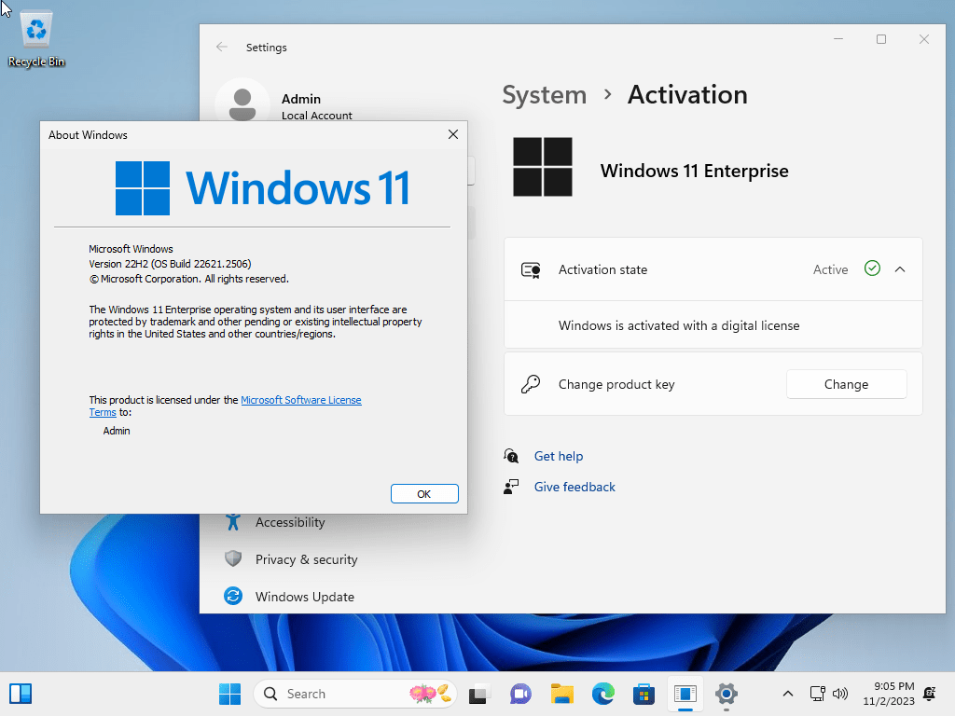The width and height of the screenshot is (955, 716).
Task: Click OK in About Windows dialog
Action: [424, 494]
